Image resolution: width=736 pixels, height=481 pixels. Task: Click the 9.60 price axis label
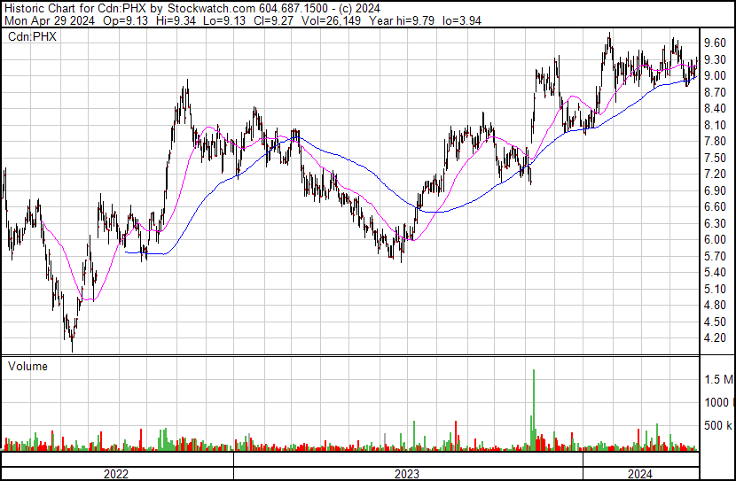pyautogui.click(x=715, y=43)
